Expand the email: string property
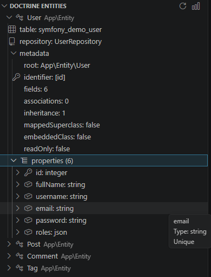The height and width of the screenshot is (277, 211). click(17, 208)
